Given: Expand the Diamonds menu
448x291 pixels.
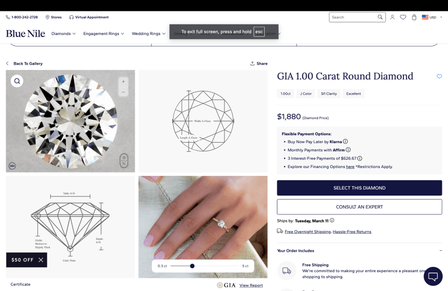Looking at the screenshot, I should point(63,34).
